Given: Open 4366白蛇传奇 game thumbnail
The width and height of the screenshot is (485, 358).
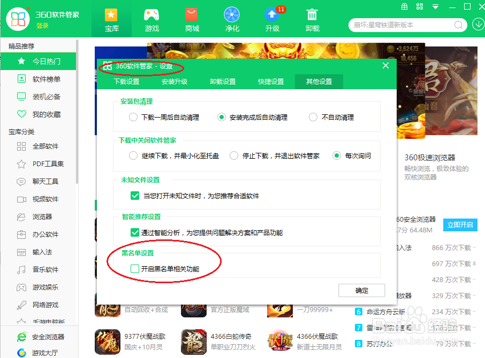Looking at the screenshot, I should (194, 342).
